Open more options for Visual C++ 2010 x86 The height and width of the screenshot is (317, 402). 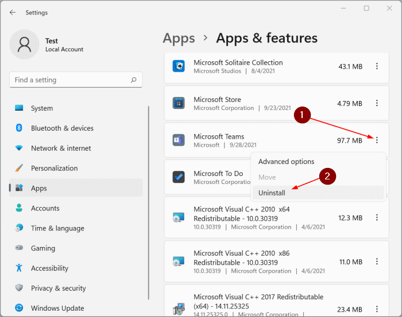377,261
